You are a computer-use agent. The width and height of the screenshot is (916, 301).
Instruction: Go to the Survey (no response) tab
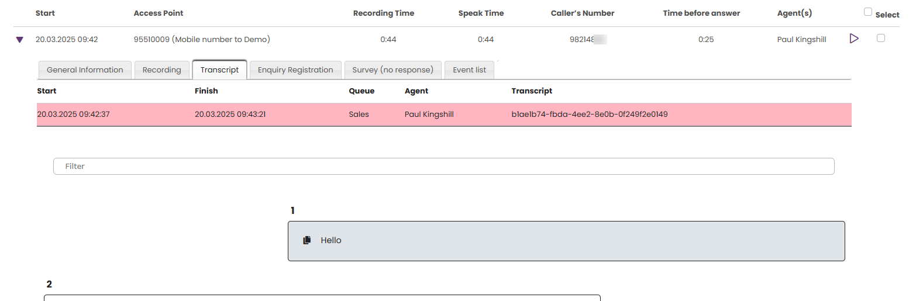click(392, 70)
